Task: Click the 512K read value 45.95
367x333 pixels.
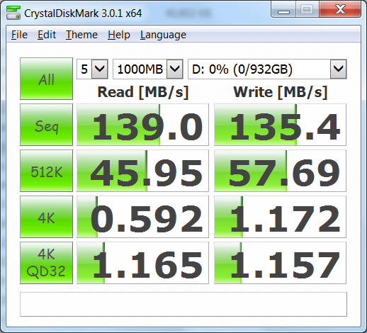Action: pos(142,171)
